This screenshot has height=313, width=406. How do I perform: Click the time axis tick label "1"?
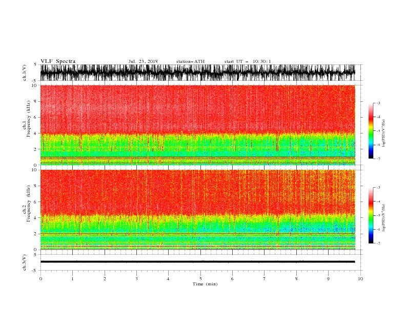72,279
